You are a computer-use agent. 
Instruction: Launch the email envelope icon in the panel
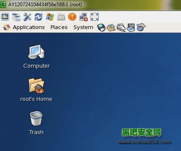click(x=111, y=27)
